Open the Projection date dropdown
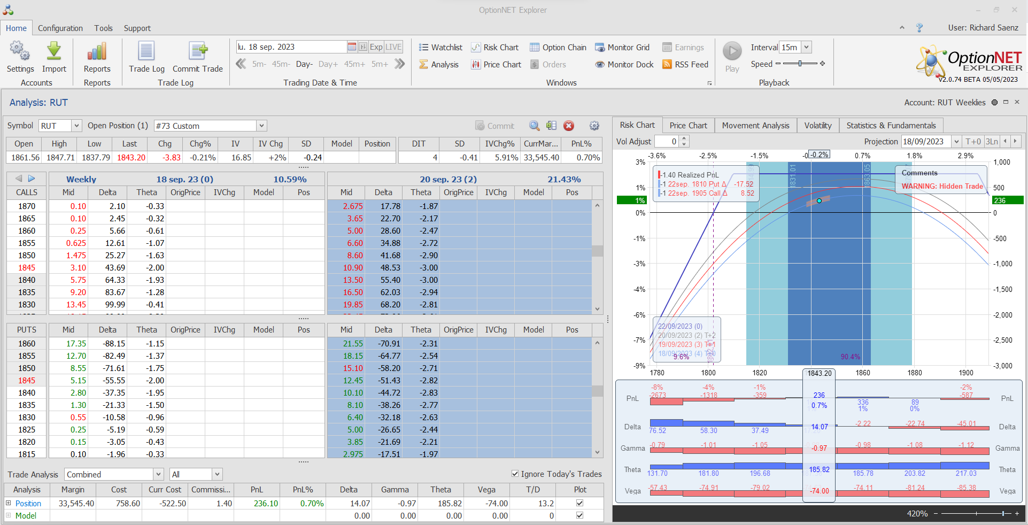Screen dimensions: 1028x525 956,141
